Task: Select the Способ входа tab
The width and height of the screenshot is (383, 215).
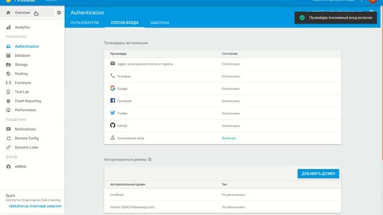Action: point(124,23)
